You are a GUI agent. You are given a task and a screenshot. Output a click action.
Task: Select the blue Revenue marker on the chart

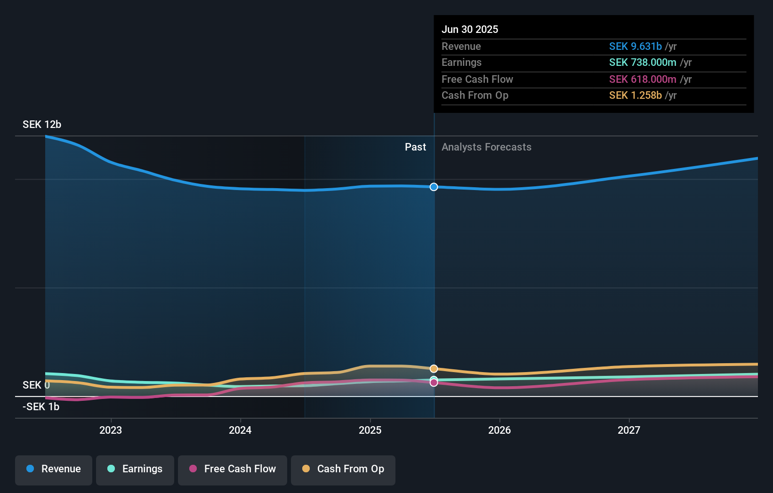[434, 187]
